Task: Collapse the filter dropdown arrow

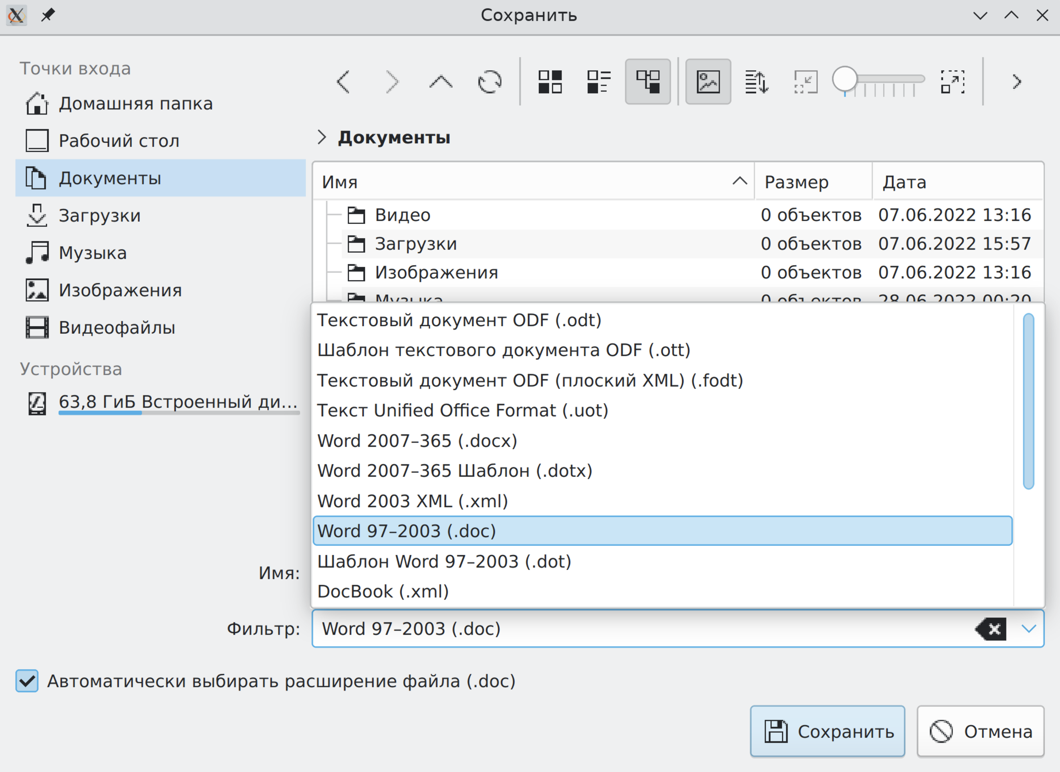Action: pos(1029,629)
